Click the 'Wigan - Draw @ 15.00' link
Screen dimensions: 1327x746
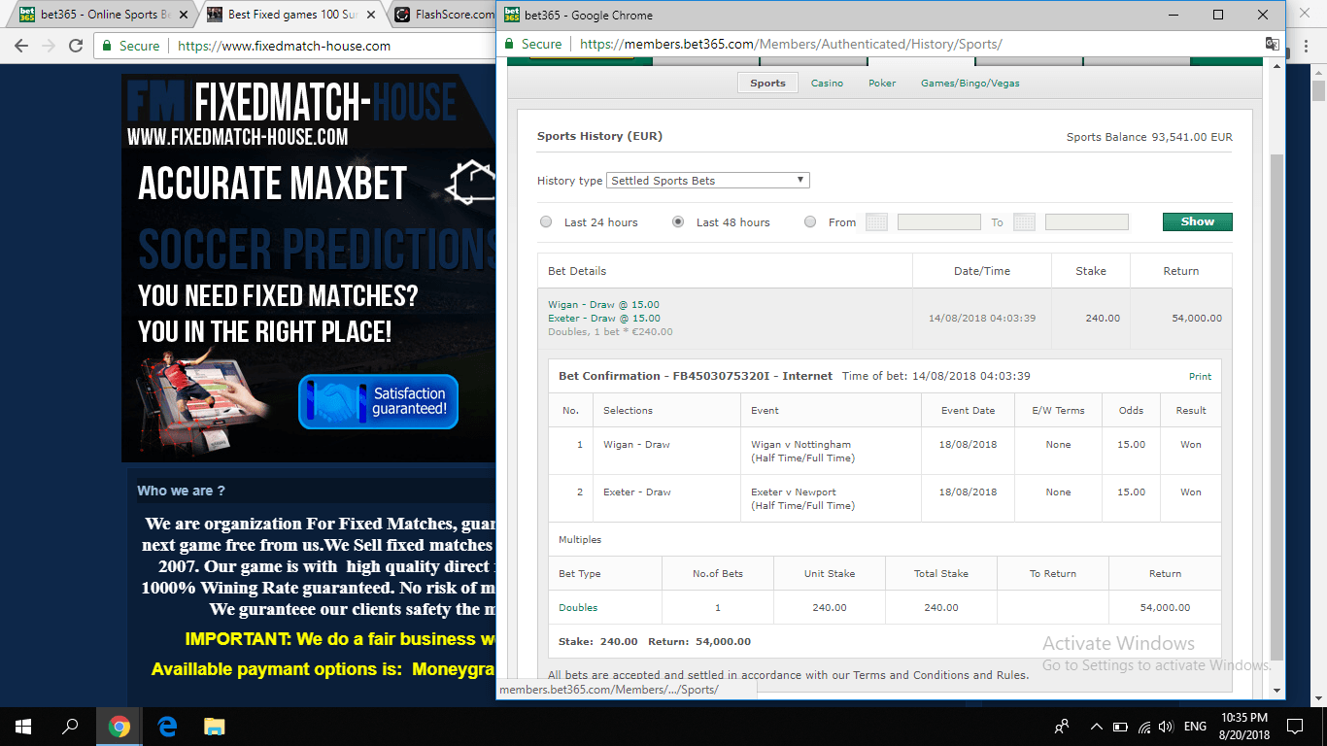click(604, 305)
